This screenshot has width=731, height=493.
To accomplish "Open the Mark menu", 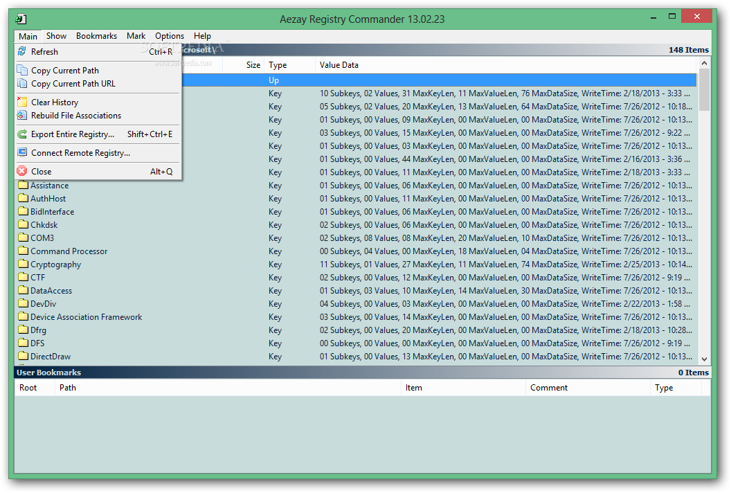I will (136, 36).
